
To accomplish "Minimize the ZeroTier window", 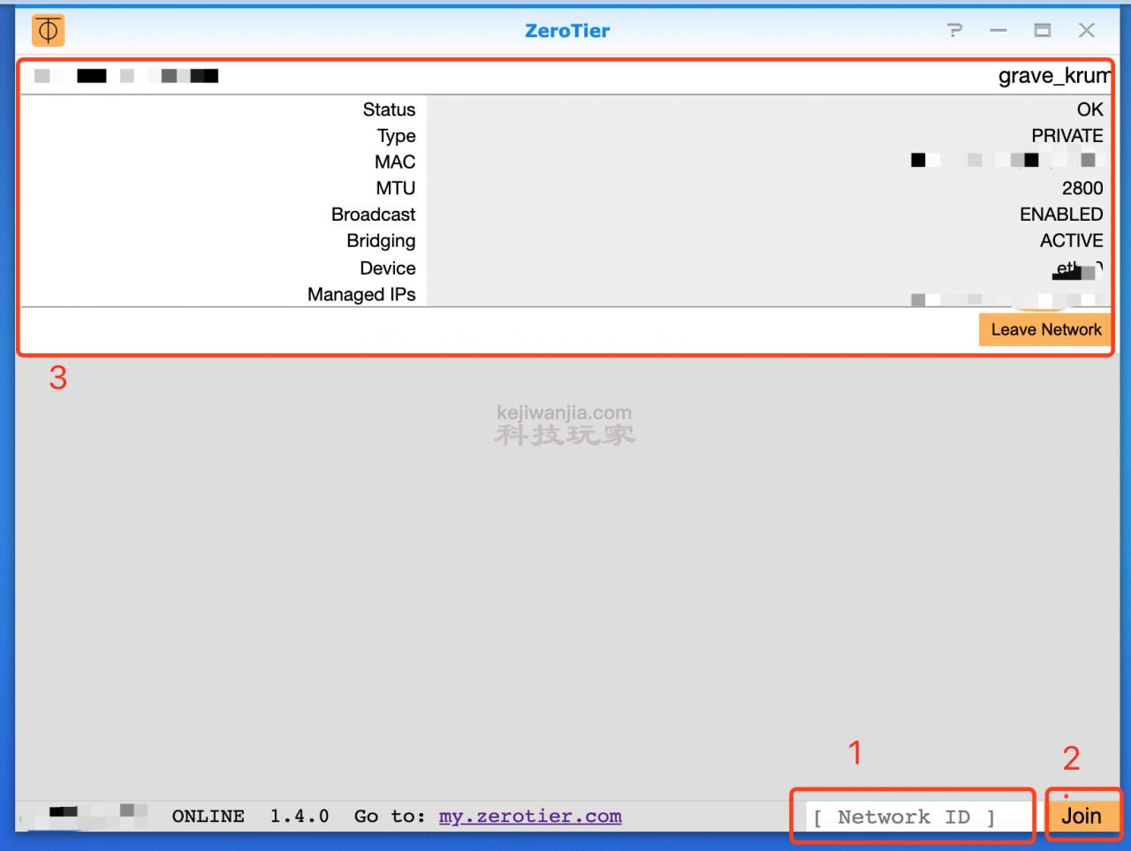I will pyautogui.click(x=998, y=31).
